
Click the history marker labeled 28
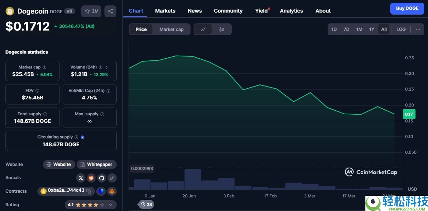[x=146, y=204]
